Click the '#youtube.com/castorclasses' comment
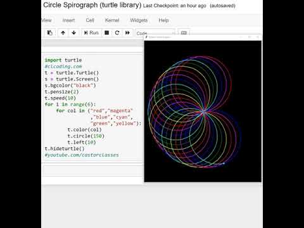This screenshot has width=304, height=228. (82, 155)
